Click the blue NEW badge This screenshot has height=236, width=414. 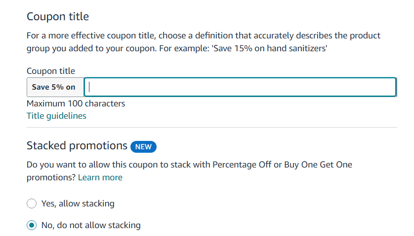click(143, 146)
